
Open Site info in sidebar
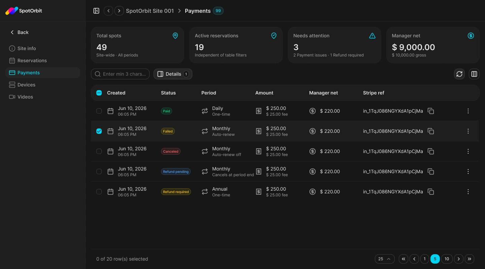pos(43,48)
